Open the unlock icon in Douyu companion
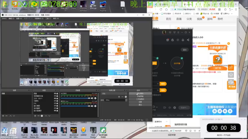 pos(173,40)
